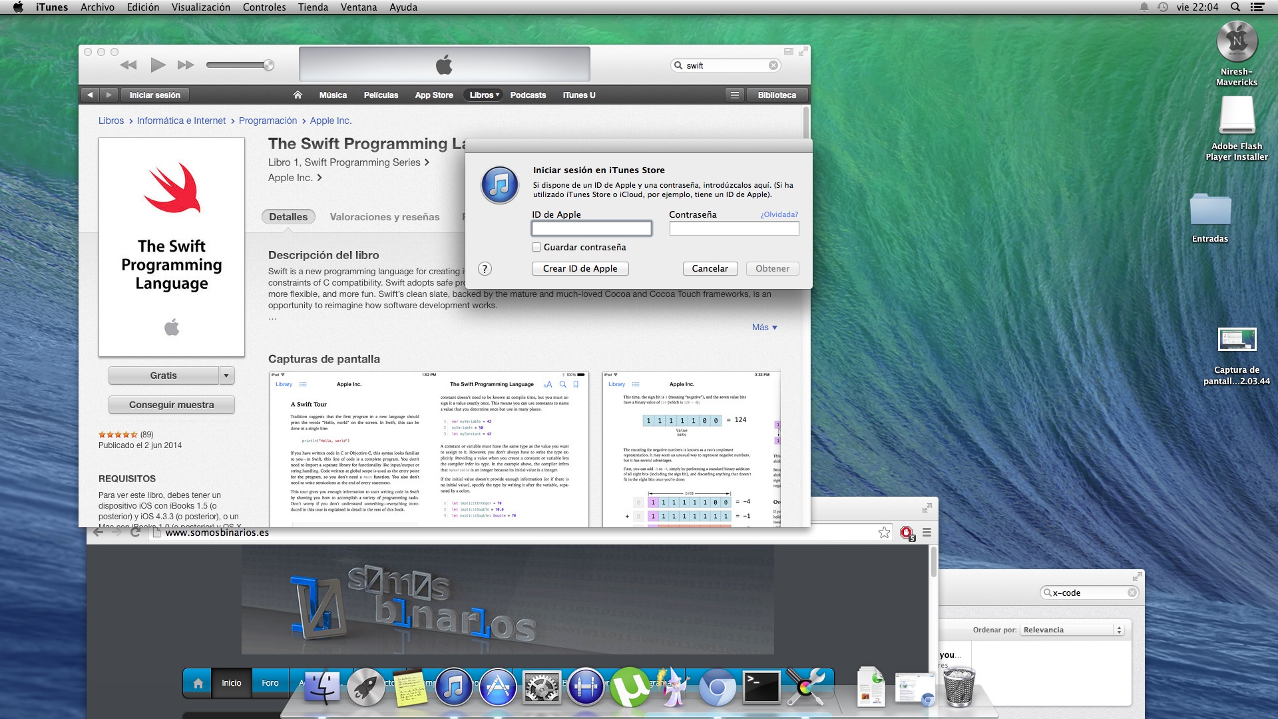Open System Preferences gear in the Dock

542,686
